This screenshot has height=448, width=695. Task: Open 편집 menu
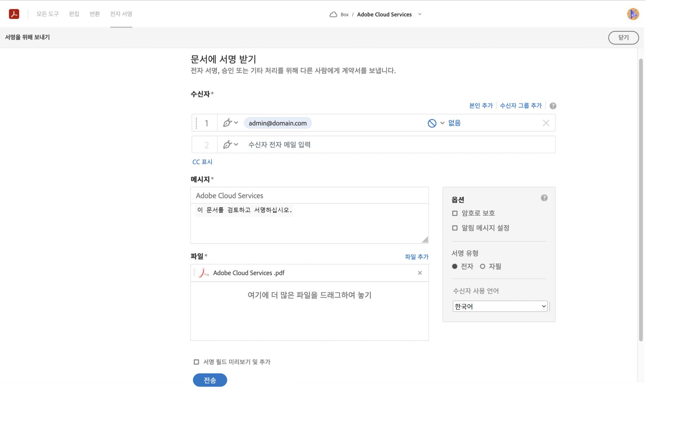pos(74,14)
